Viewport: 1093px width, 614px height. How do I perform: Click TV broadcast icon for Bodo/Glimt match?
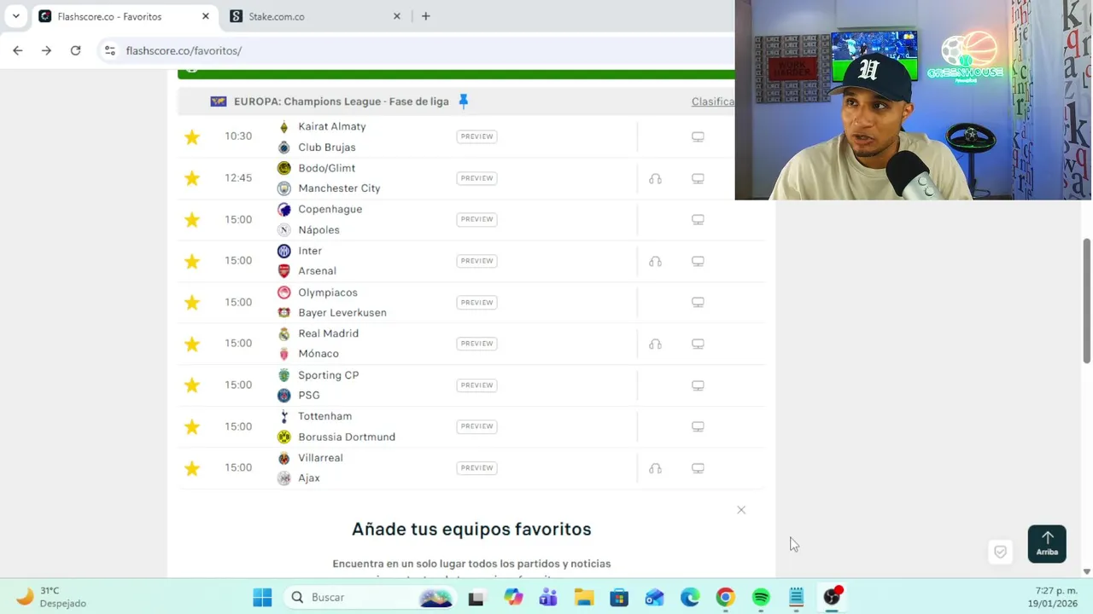[x=698, y=179]
